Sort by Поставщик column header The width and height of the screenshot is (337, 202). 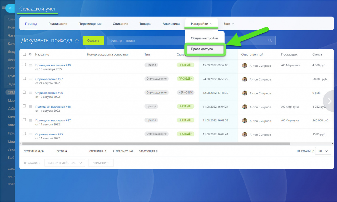tap(289, 54)
